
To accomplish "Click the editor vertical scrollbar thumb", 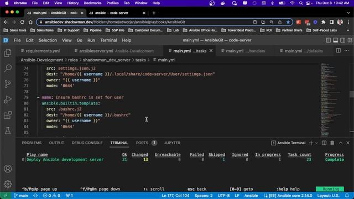I will pyautogui.click(x=352, y=94).
